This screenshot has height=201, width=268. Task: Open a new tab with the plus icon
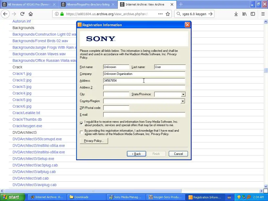pos(181,4)
